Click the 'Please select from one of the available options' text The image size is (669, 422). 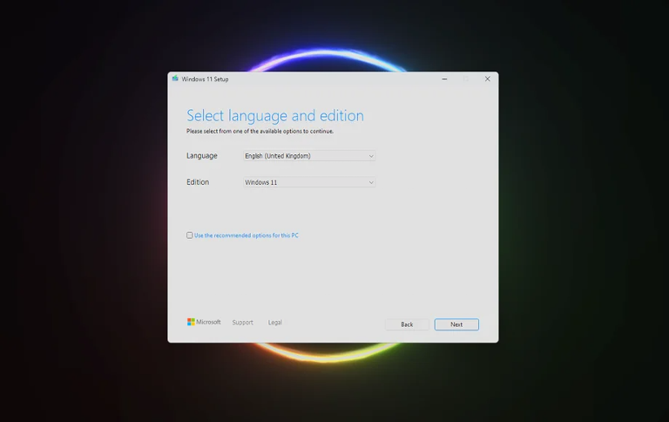[x=260, y=131]
